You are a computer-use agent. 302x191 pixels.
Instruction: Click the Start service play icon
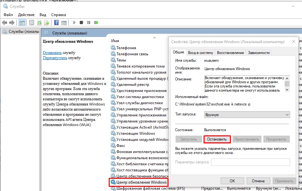tap(74, 23)
